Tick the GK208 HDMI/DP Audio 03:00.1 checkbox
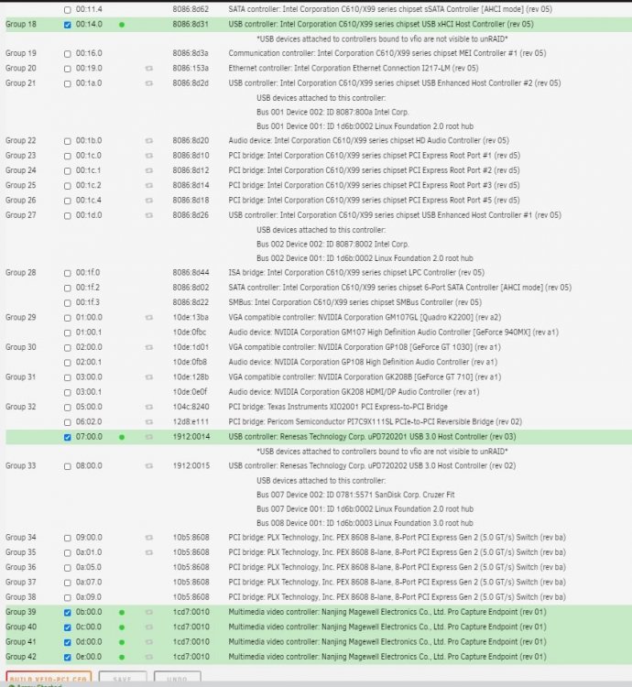The image size is (632, 687). [68, 392]
